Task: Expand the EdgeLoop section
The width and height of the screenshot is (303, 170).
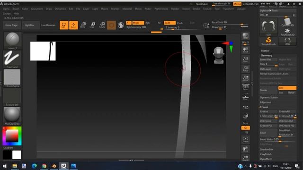Action: click(x=266, y=102)
